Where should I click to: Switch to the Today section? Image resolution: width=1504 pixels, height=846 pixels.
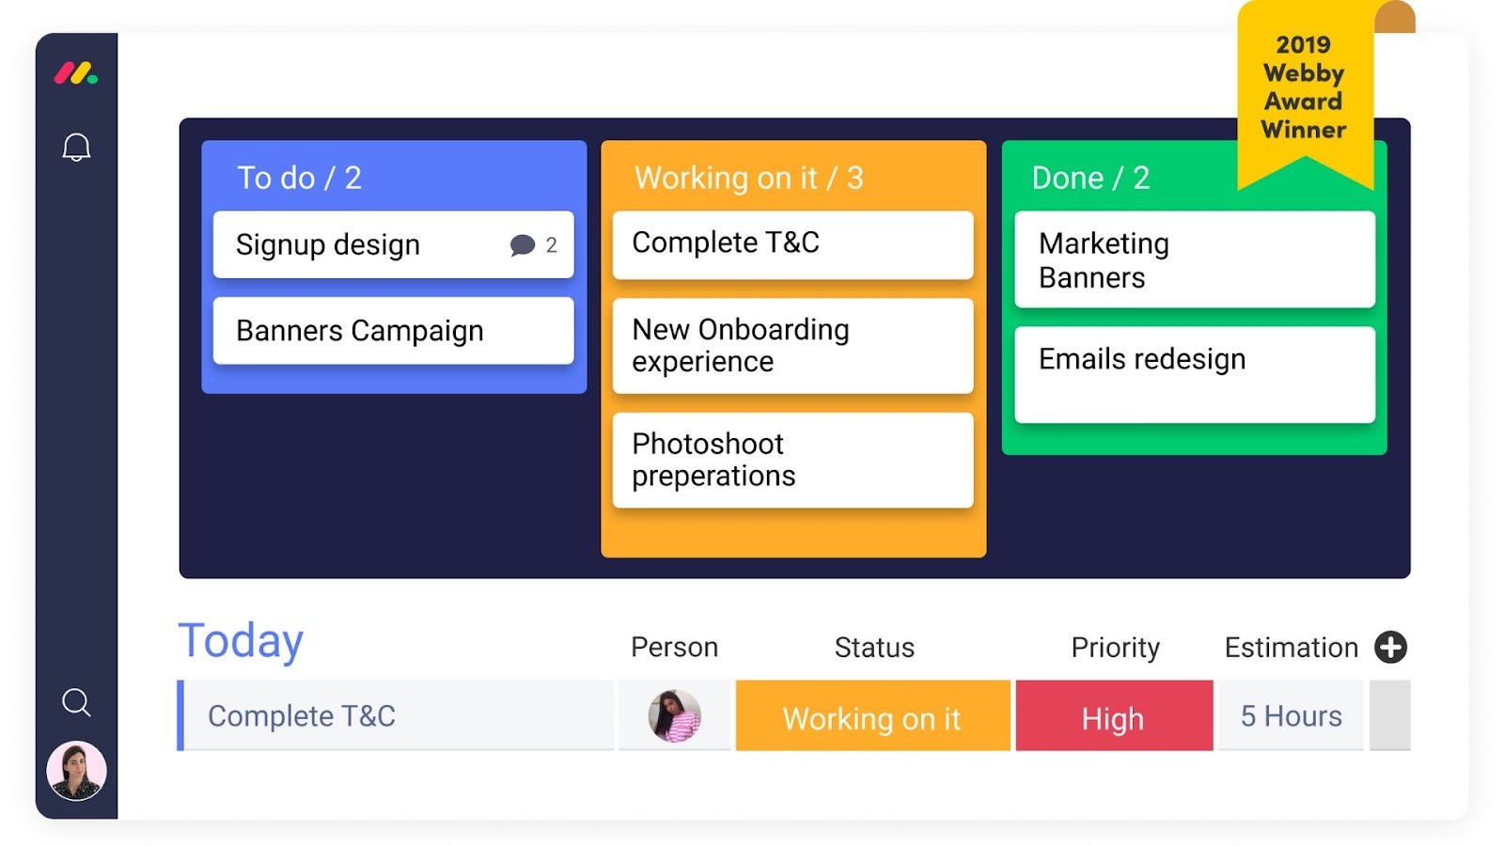(240, 640)
